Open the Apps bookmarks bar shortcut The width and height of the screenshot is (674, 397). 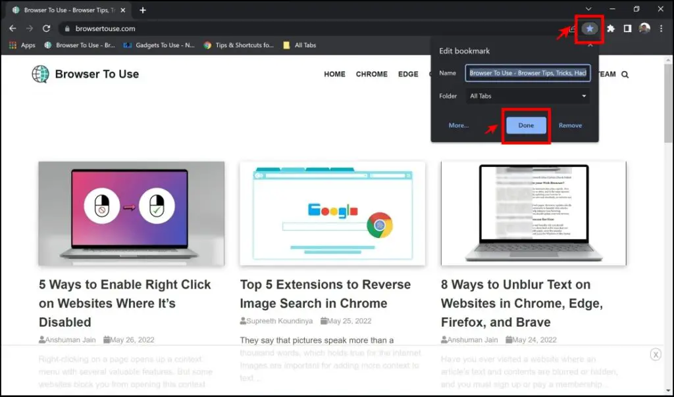(x=22, y=45)
